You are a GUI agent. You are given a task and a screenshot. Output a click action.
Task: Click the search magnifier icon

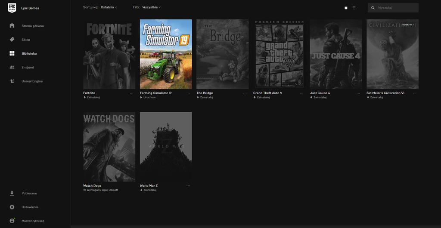point(373,8)
